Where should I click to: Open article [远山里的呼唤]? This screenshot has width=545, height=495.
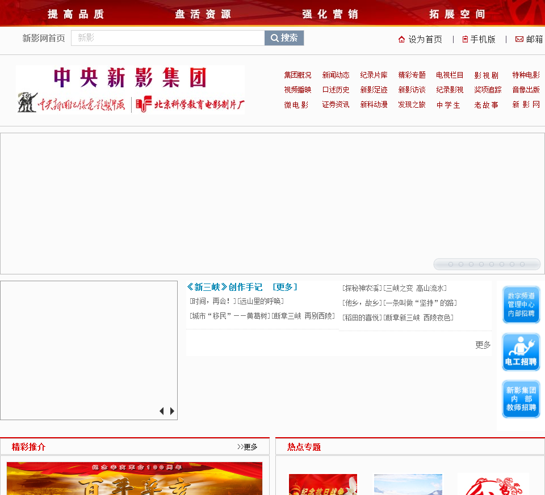[261, 301]
